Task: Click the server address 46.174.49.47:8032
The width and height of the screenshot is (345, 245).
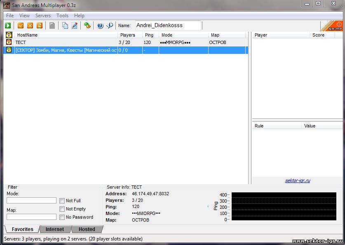Action: point(150,194)
